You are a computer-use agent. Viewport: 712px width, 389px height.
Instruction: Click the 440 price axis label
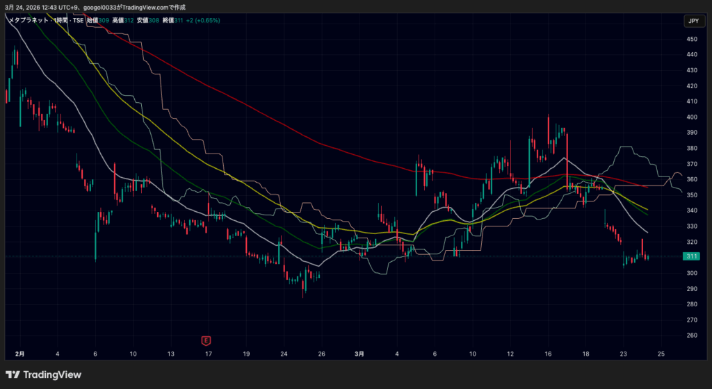tap(692, 55)
